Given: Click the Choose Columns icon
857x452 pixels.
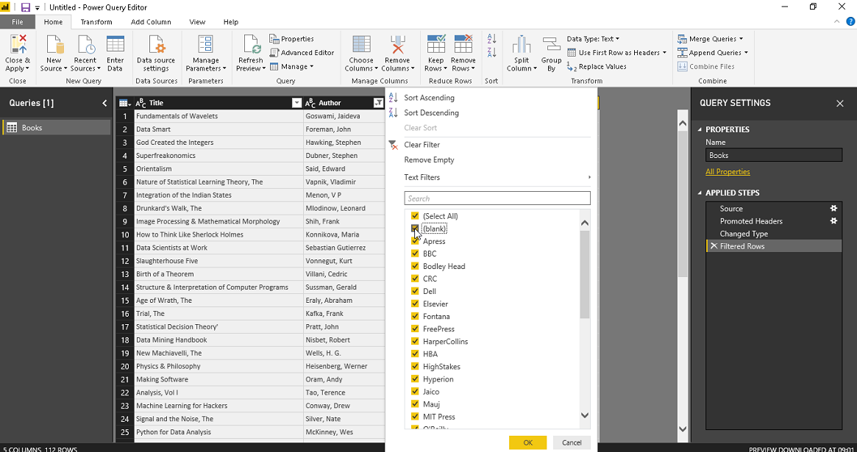Looking at the screenshot, I should coord(361,44).
